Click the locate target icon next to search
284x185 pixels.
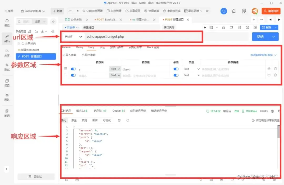click(53, 22)
